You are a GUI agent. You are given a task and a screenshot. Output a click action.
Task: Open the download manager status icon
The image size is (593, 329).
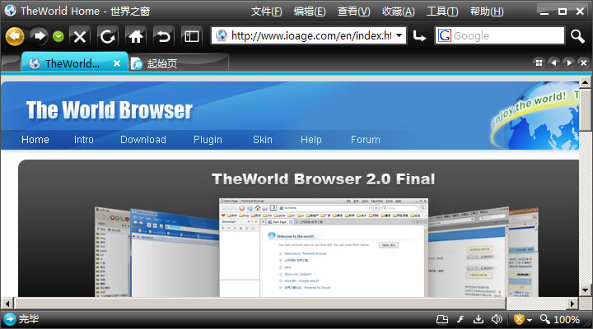(479, 320)
